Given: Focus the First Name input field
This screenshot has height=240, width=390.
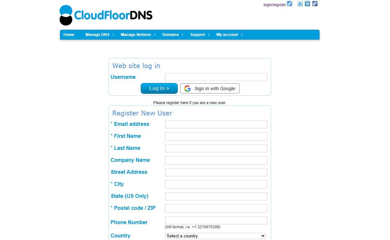Looking at the screenshot, I should click(x=216, y=136).
